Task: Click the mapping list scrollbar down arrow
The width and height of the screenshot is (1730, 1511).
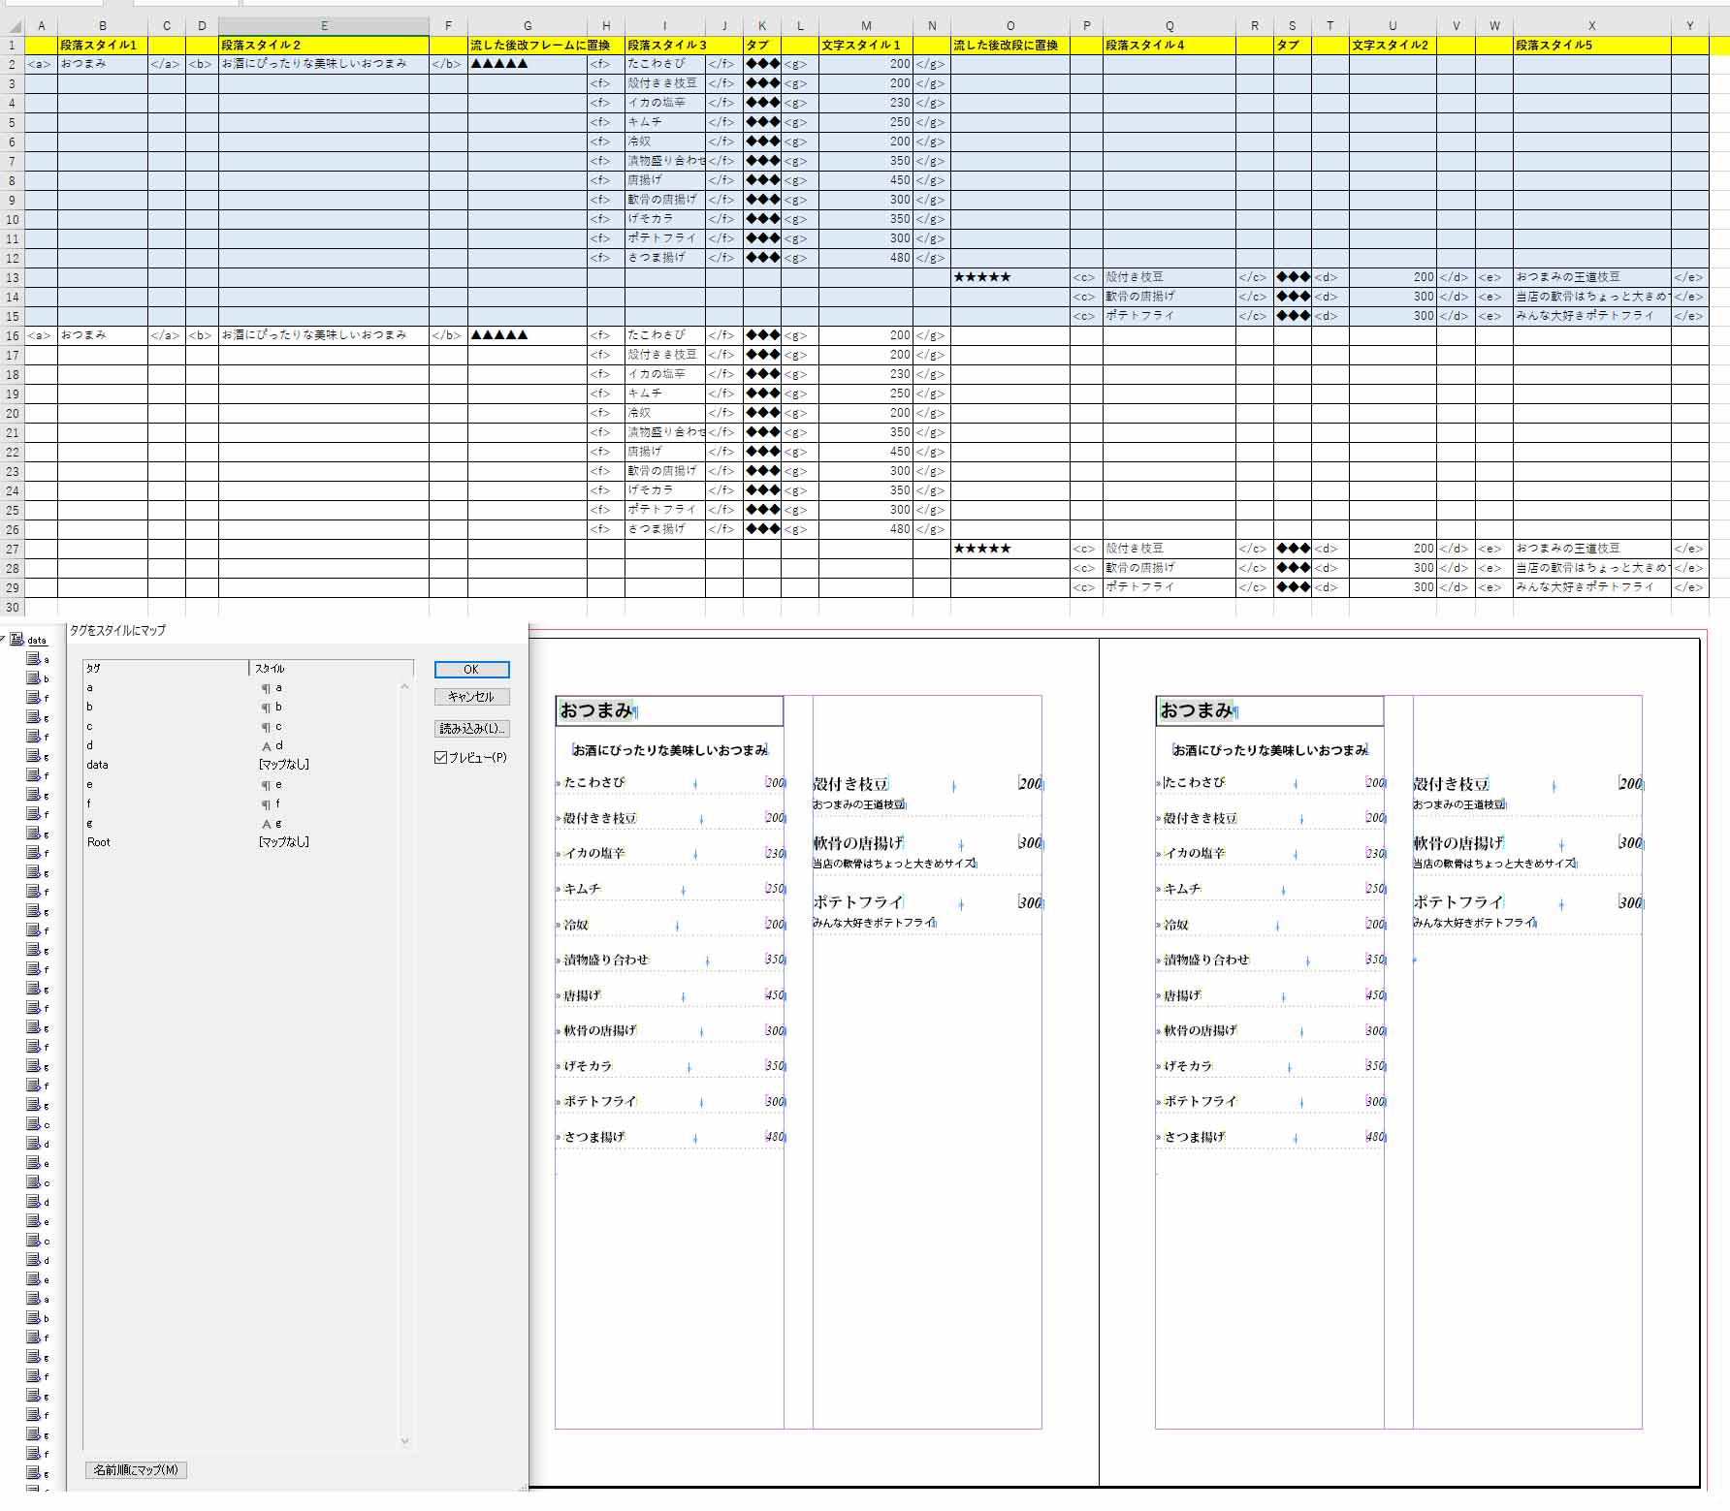Action: pyautogui.click(x=405, y=1441)
